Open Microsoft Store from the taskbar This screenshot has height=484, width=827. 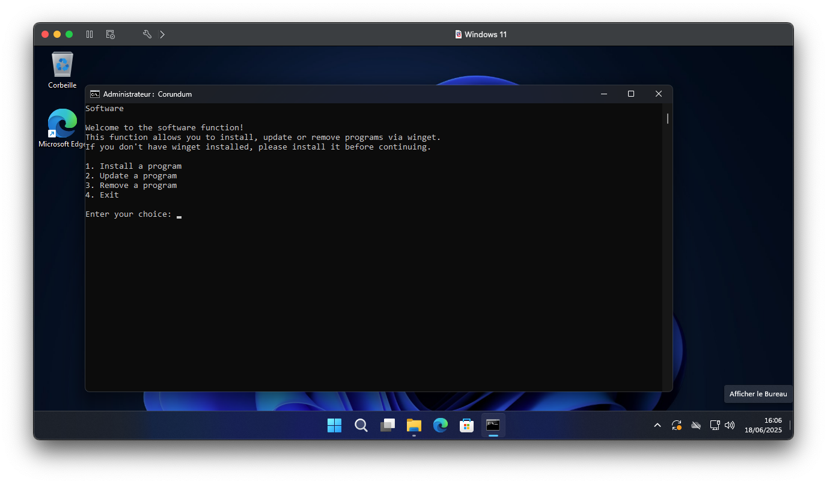pos(466,425)
